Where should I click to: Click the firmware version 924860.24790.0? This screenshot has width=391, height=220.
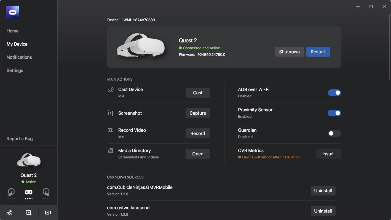[211, 54]
